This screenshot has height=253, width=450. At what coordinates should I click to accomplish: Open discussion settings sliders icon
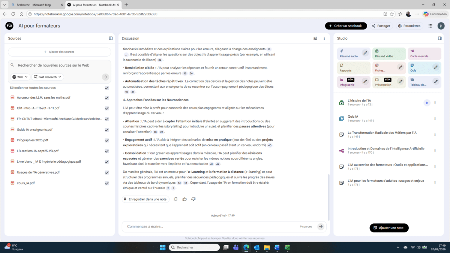315,38
